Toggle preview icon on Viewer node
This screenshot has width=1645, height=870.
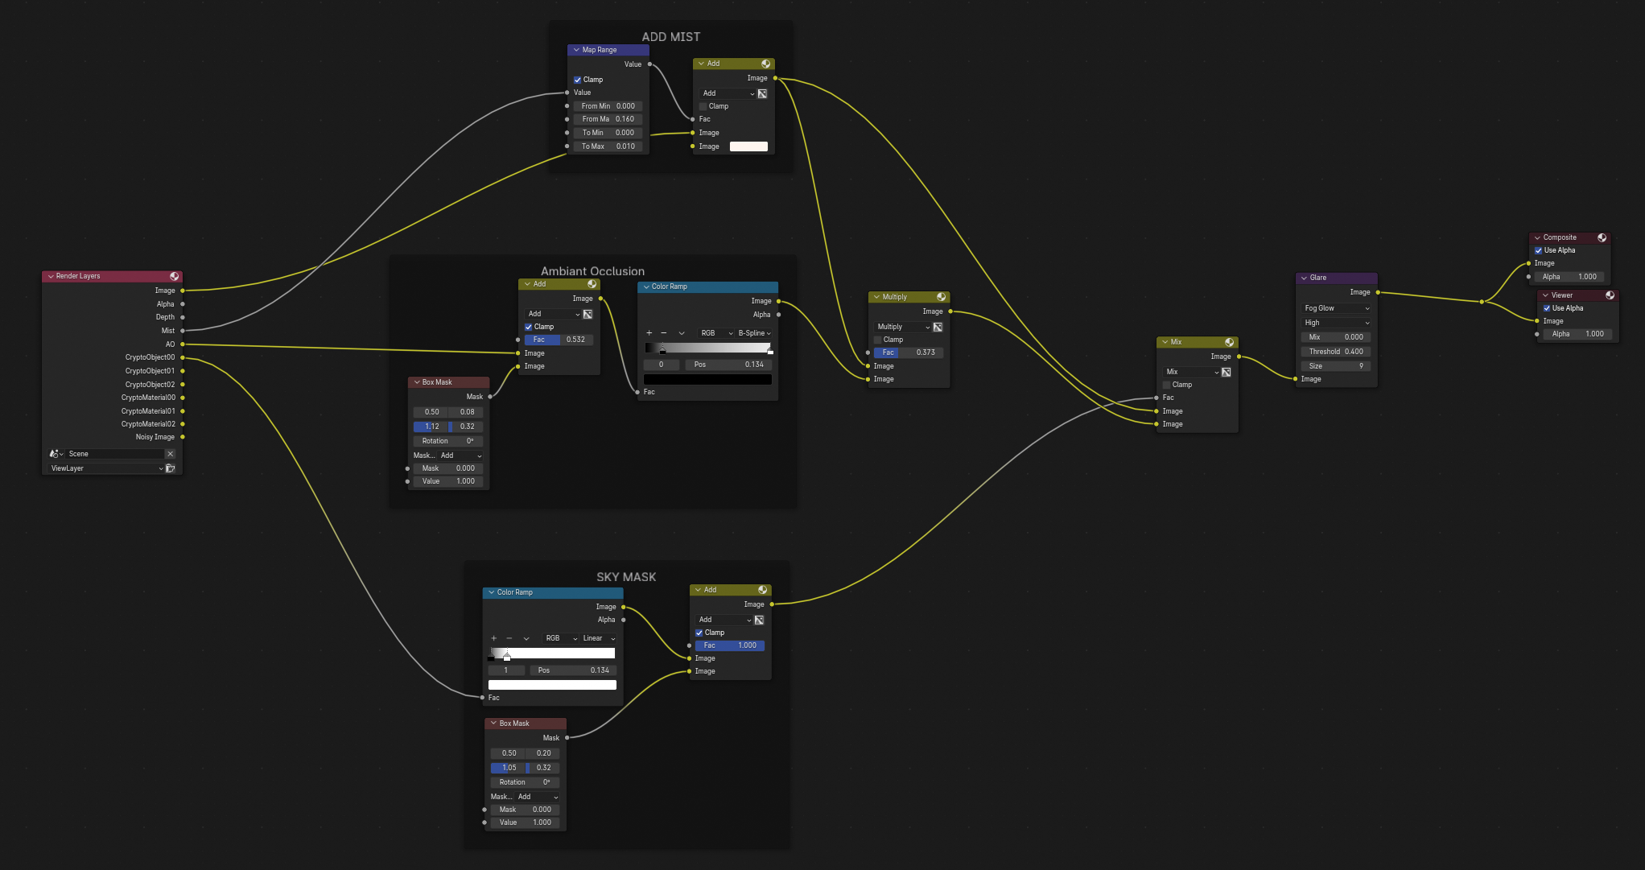(x=1610, y=295)
